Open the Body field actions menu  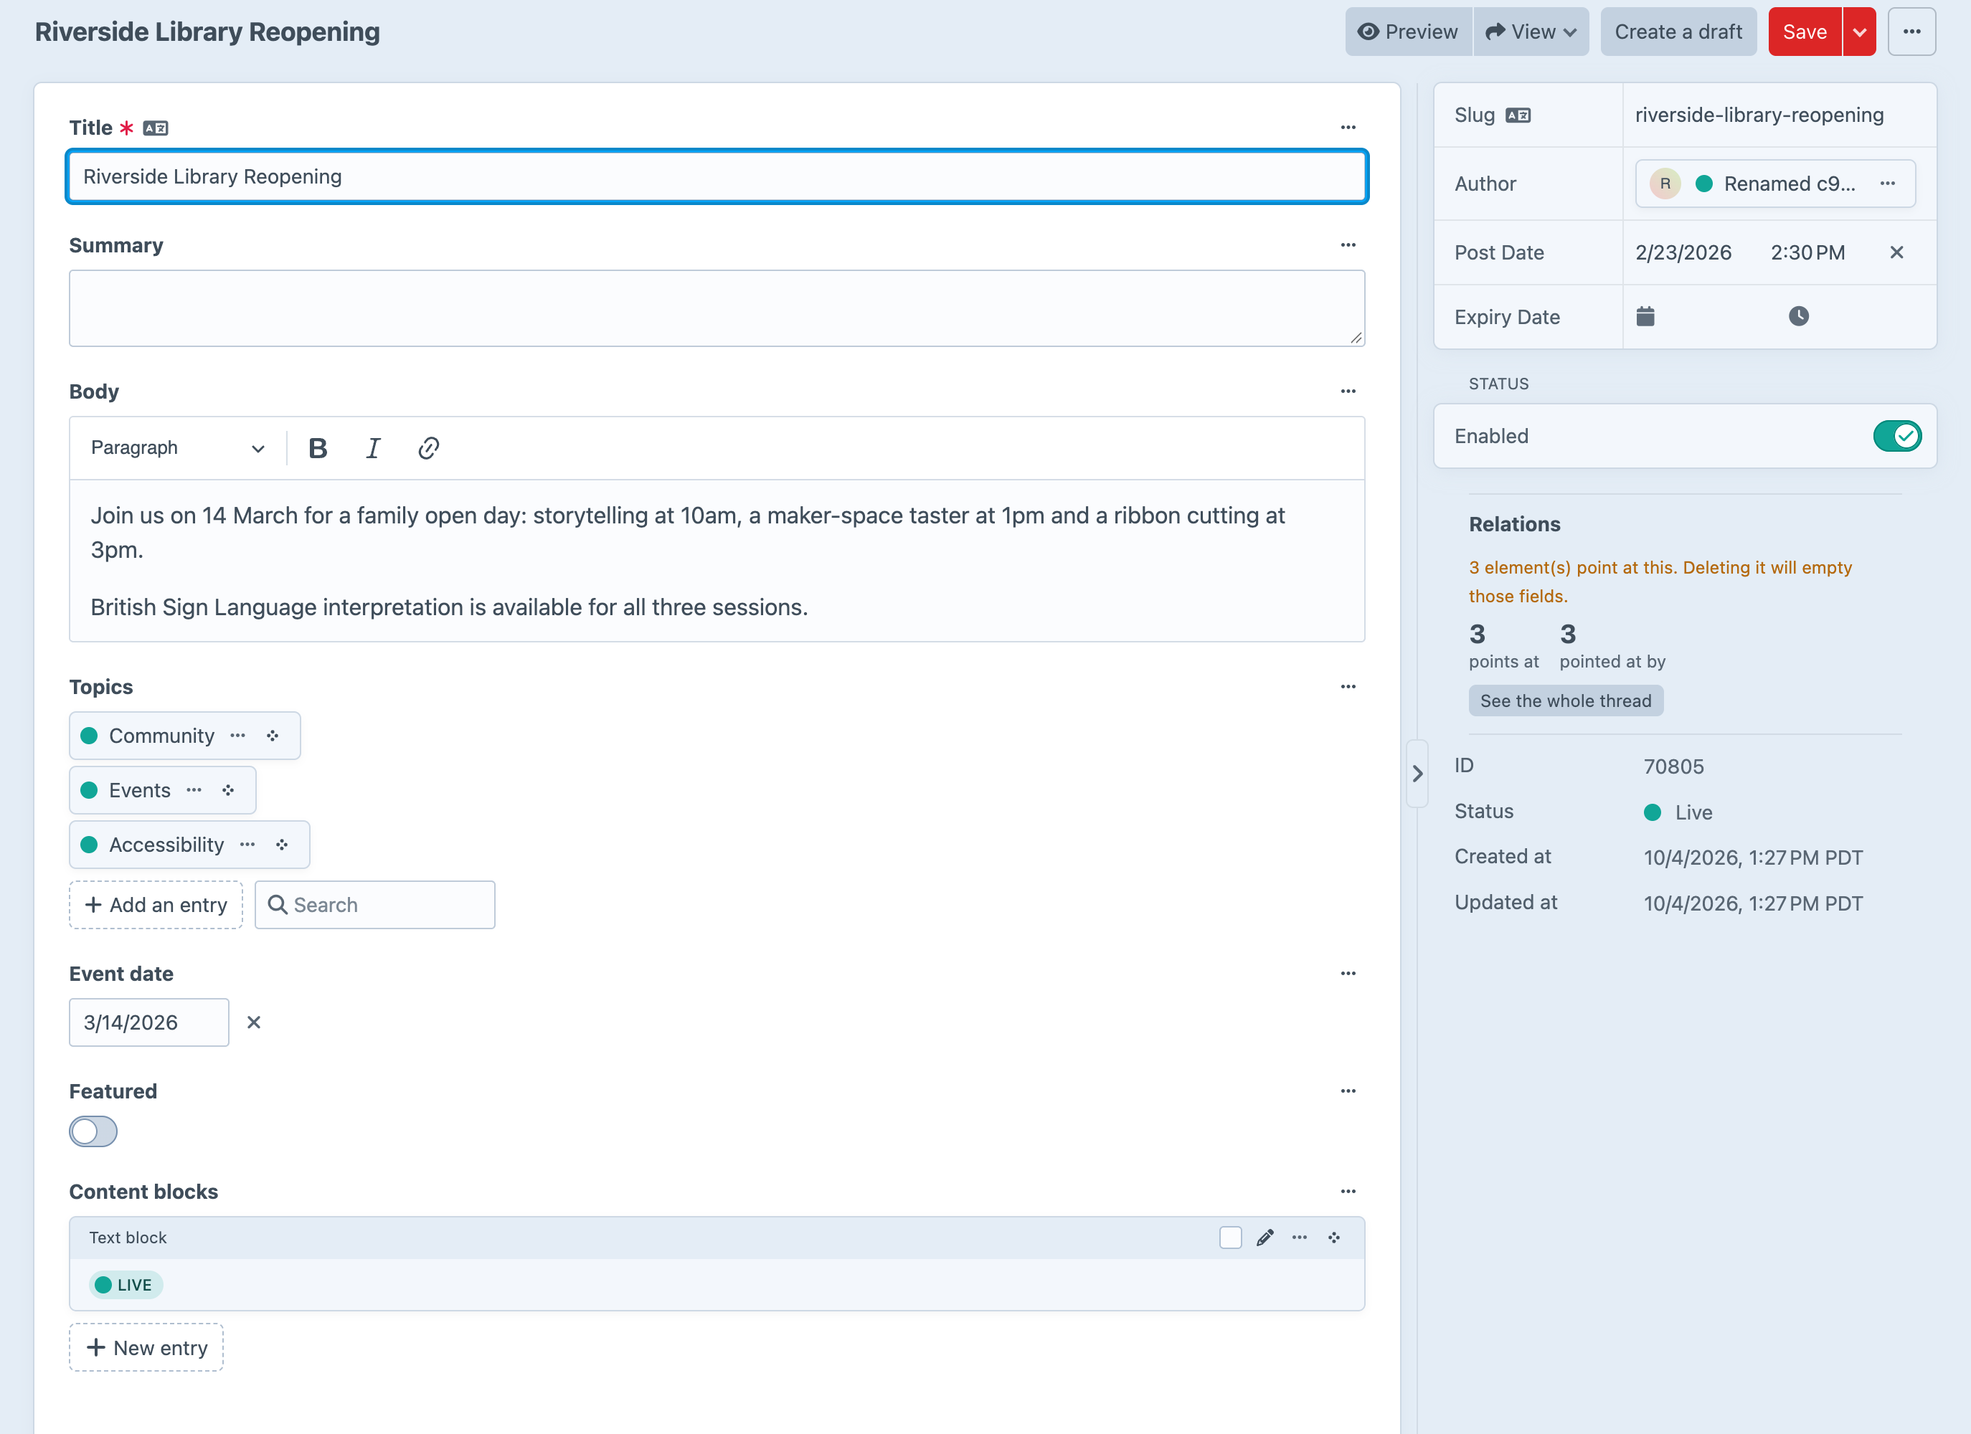pos(1348,391)
